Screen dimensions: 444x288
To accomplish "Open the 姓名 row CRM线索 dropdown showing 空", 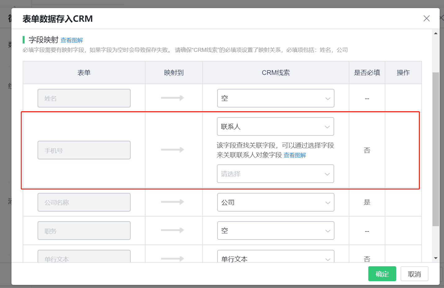I will 276,98.
